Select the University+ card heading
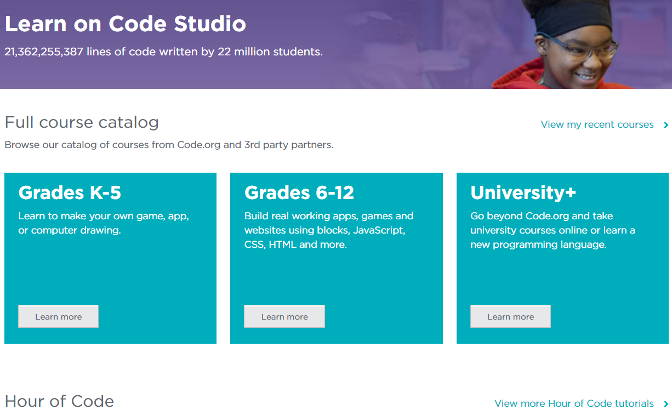672x415 pixels. point(523,192)
